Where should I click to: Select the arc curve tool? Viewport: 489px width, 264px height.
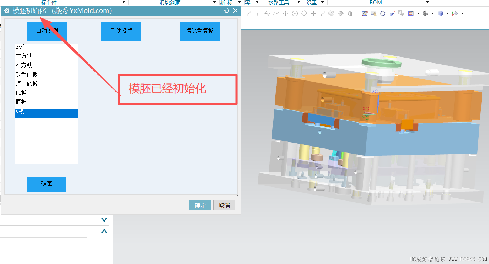point(257,14)
